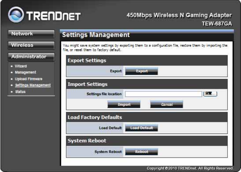The width and height of the screenshot is (241, 172).
Task: Click the Export button
Action: pos(141,71)
